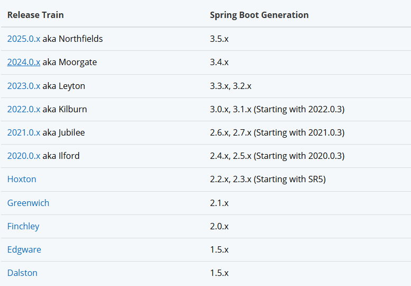The image size is (411, 286).
Task: Follow the Dalston link
Action: tap(22, 273)
